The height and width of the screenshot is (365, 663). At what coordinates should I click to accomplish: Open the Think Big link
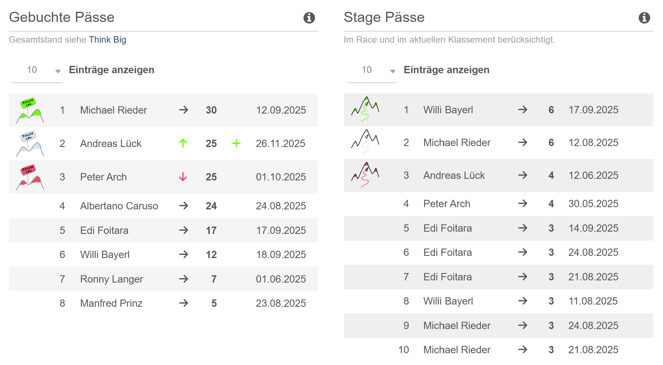pyautogui.click(x=107, y=40)
